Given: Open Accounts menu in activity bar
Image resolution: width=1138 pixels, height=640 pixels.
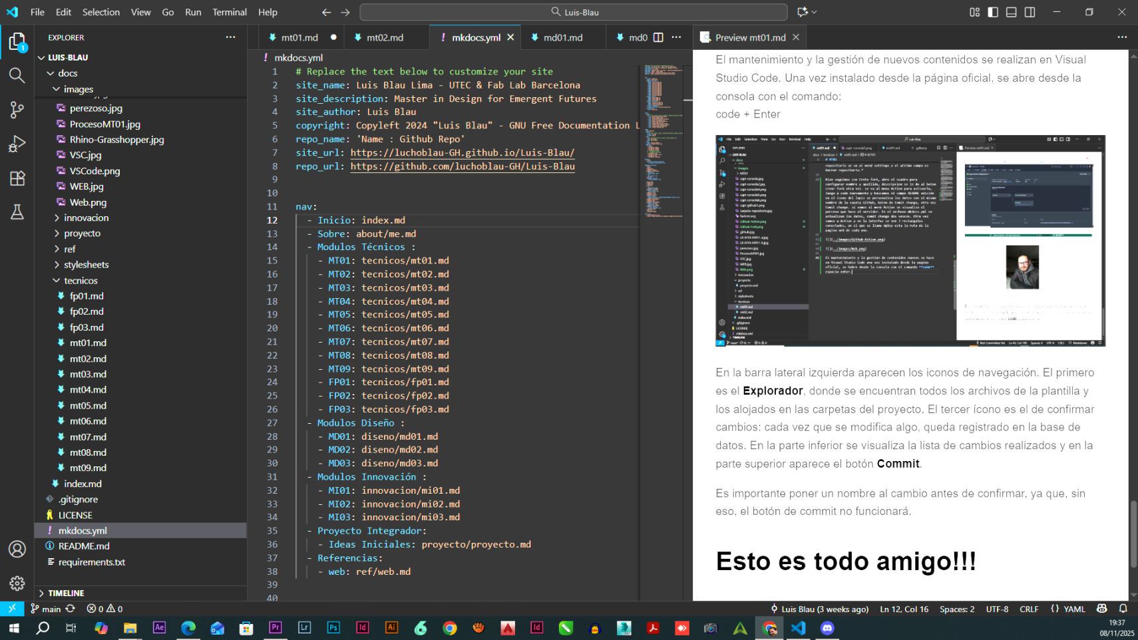Looking at the screenshot, I should pos(17,549).
